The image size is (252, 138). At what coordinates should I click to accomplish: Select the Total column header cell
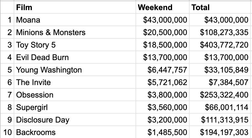pos(220,7)
